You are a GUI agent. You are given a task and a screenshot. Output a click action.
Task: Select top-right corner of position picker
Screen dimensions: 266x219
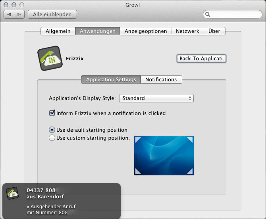(x=190, y=139)
